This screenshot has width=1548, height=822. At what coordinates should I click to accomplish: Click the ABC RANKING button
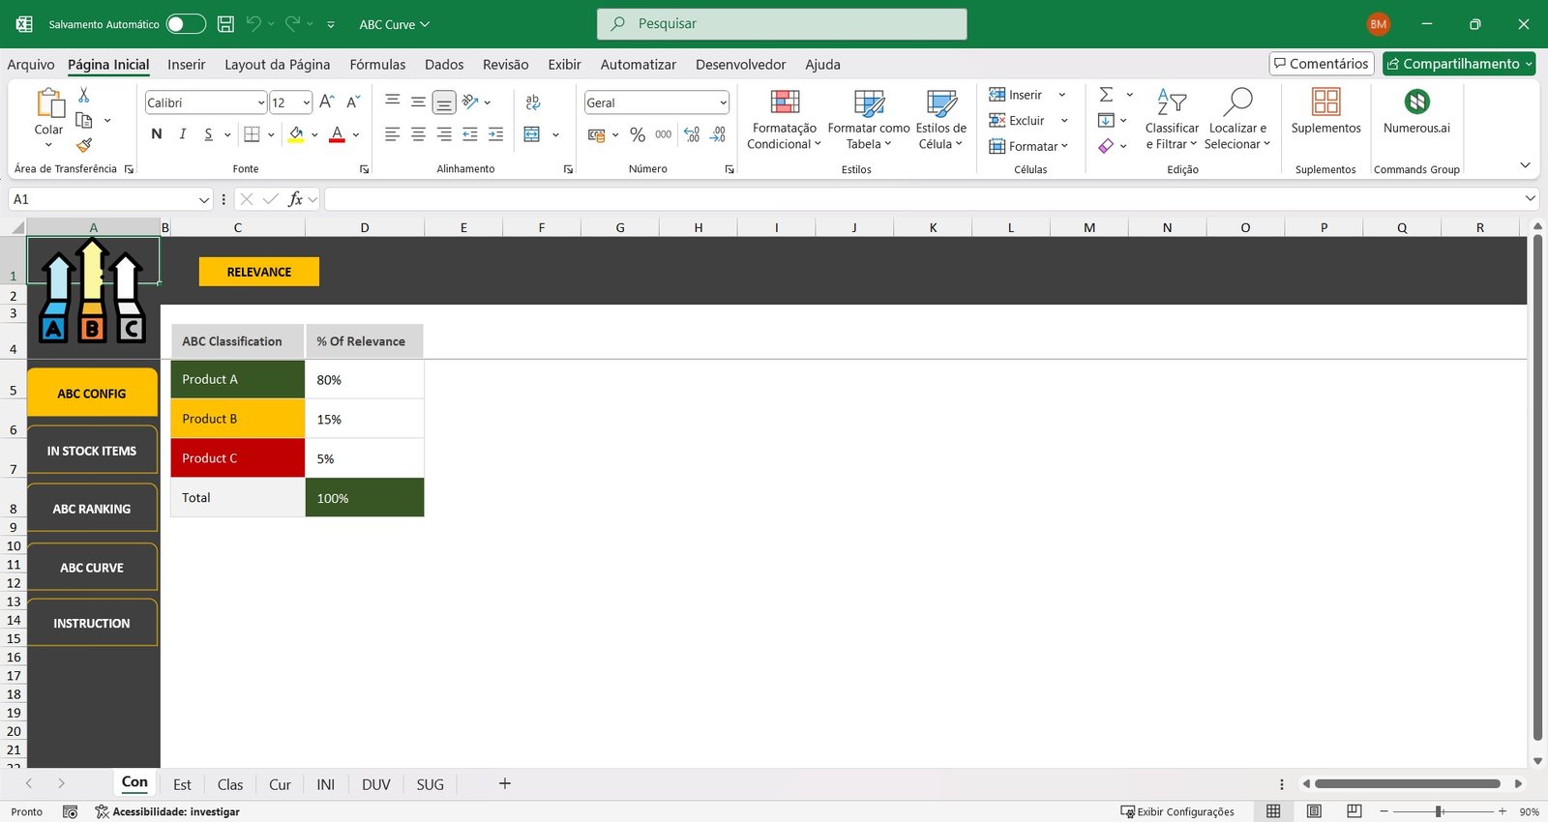[x=92, y=509]
